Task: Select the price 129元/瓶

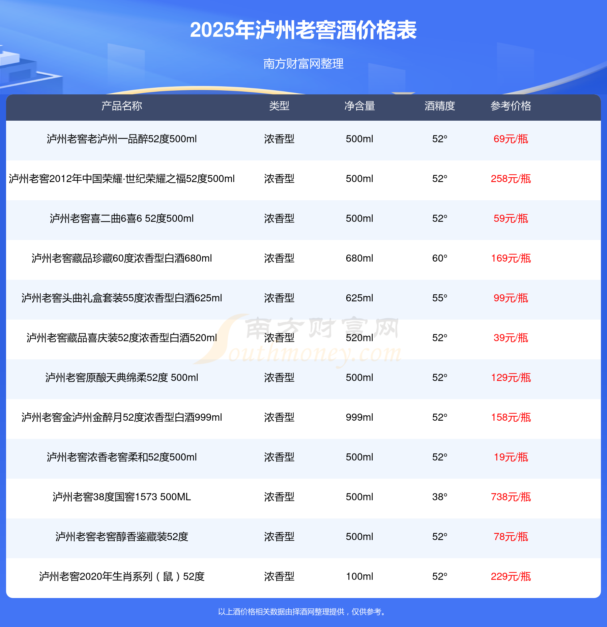Action: click(511, 378)
